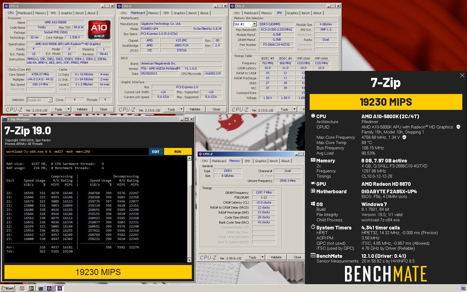Click Validate in the CPU-Z Memory window
Screen dimensions: 467x292
click(x=276, y=257)
